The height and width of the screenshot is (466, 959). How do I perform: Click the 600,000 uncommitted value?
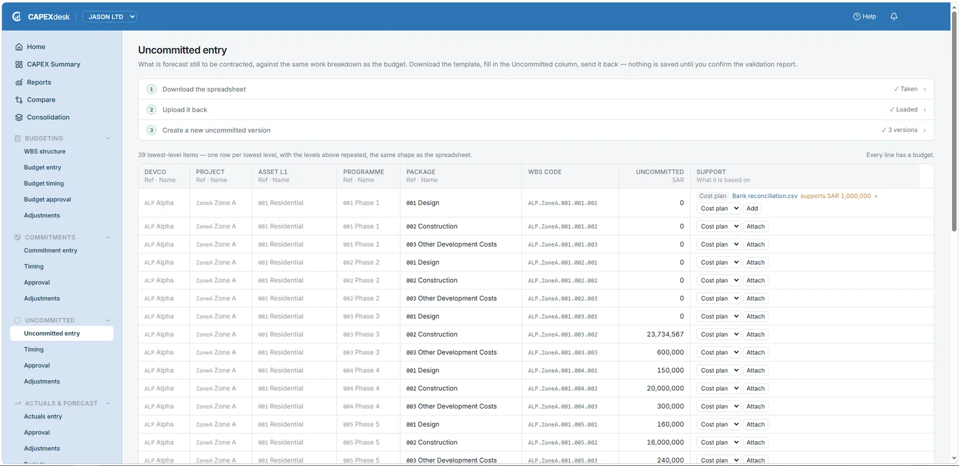point(670,353)
